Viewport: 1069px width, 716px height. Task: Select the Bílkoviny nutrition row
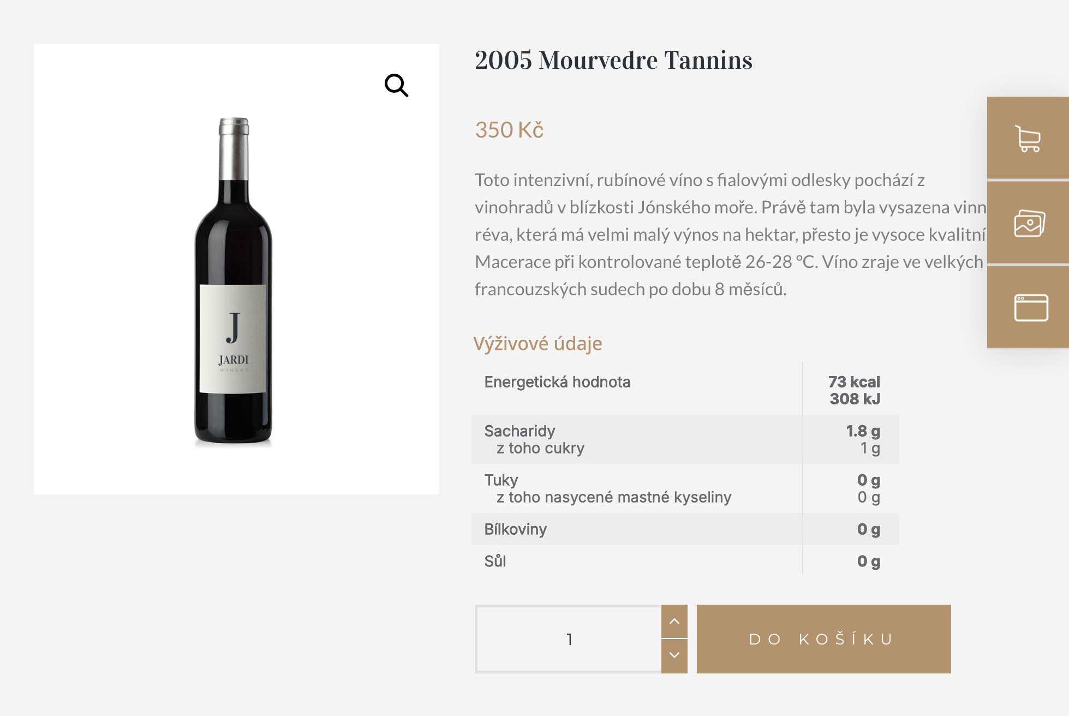click(685, 529)
